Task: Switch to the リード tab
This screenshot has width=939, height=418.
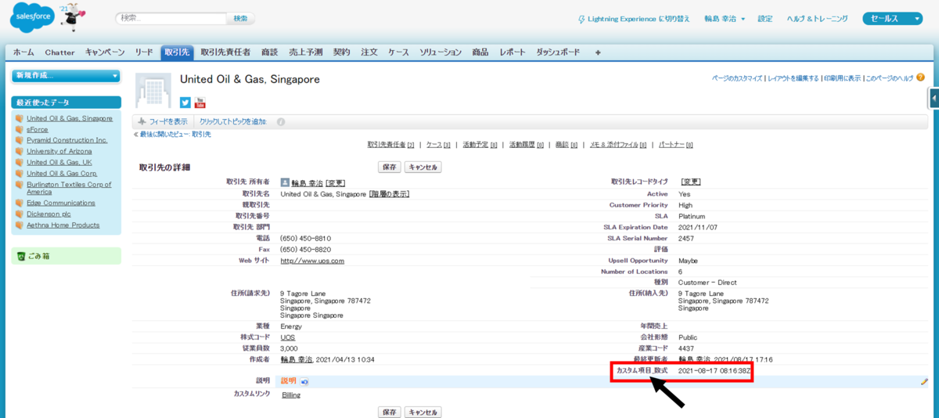Action: [x=144, y=52]
